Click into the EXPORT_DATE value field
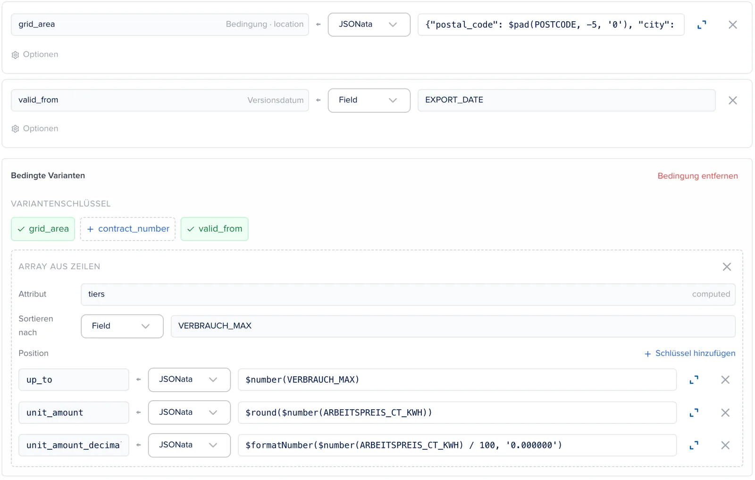Viewport: 755px width, 480px height. 566,100
